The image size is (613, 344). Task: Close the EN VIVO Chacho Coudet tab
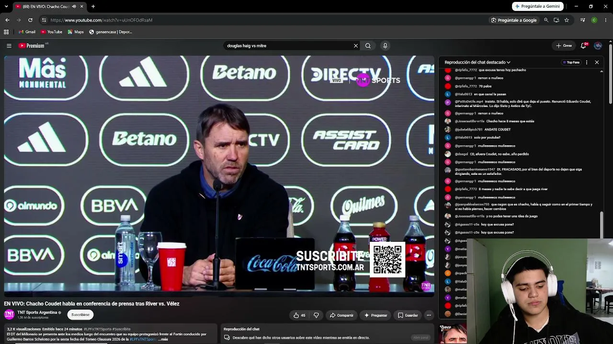click(81, 7)
